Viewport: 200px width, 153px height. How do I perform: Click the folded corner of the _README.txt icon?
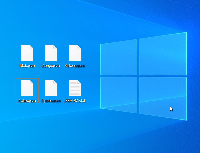pos(79,81)
